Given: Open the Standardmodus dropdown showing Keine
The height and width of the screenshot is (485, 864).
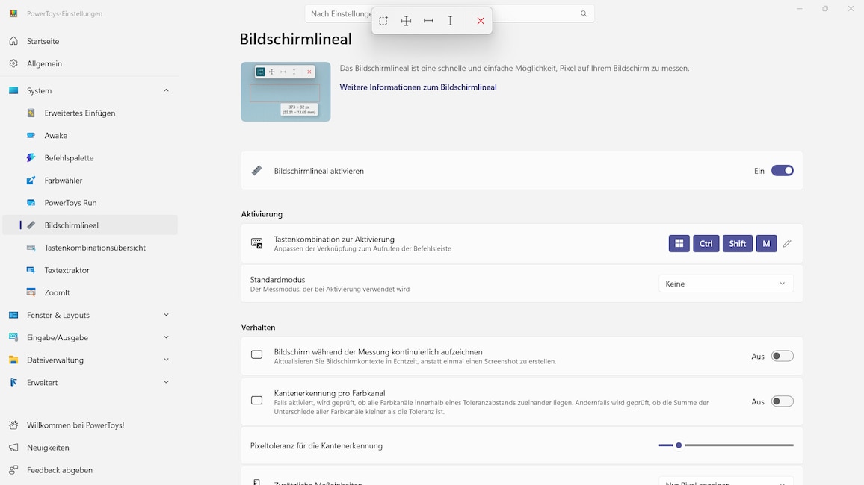Looking at the screenshot, I should pyautogui.click(x=726, y=284).
